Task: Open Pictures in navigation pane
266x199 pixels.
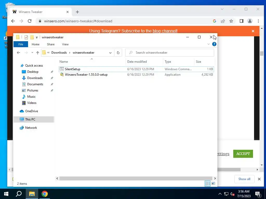Action: click(32, 90)
